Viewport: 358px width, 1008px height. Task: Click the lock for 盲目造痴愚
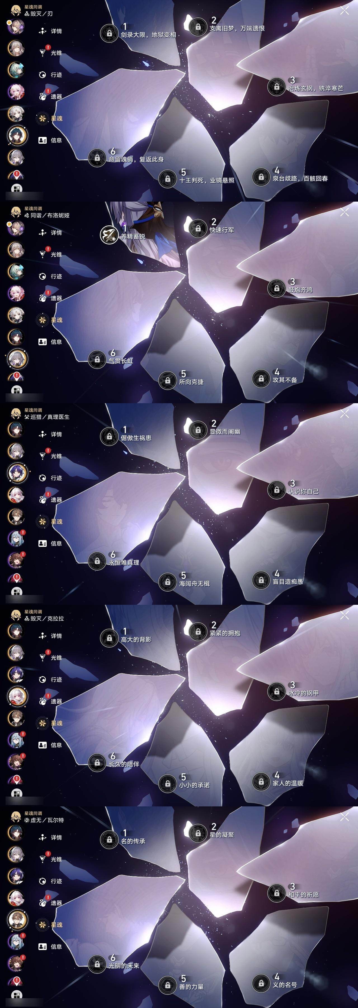261,580
